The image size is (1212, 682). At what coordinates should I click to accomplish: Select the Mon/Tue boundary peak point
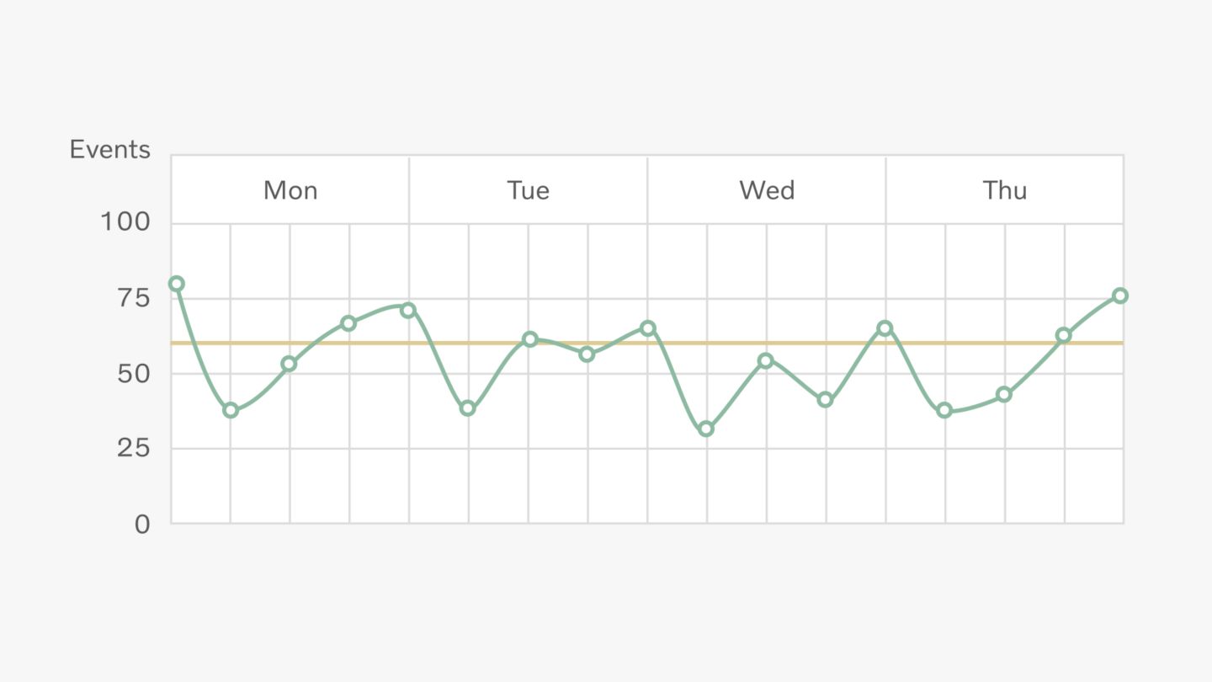click(x=408, y=310)
